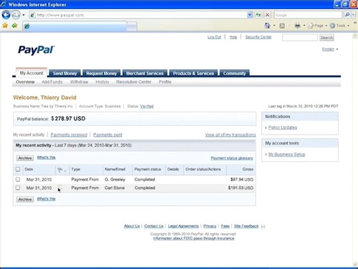Click the Print icon in command bar
The width and height of the screenshot is (358, 269).
[x=297, y=26]
